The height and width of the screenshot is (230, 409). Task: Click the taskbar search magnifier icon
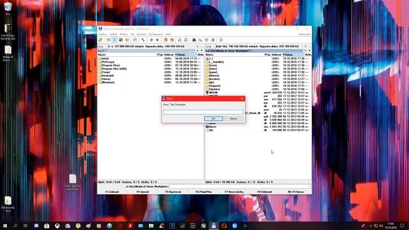(x=15, y=226)
